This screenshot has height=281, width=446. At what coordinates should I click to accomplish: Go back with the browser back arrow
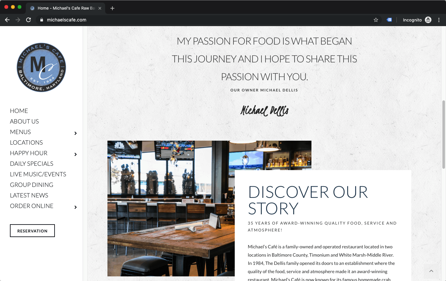(x=7, y=20)
